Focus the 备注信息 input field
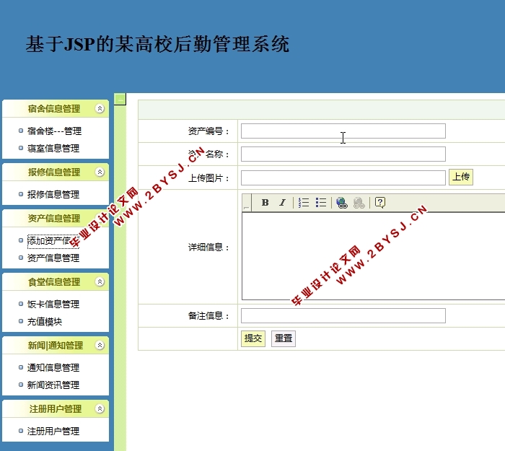This screenshot has height=451, width=505. tap(343, 316)
